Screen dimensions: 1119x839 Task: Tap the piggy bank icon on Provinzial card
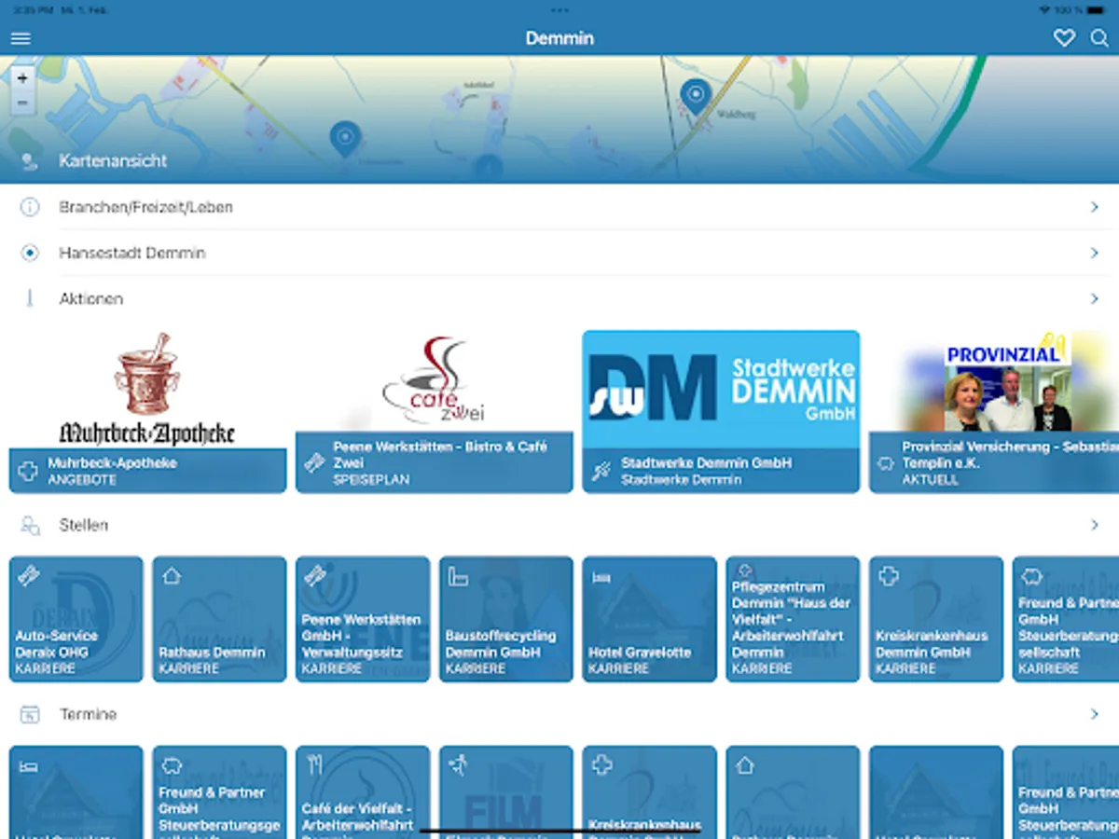point(886,463)
